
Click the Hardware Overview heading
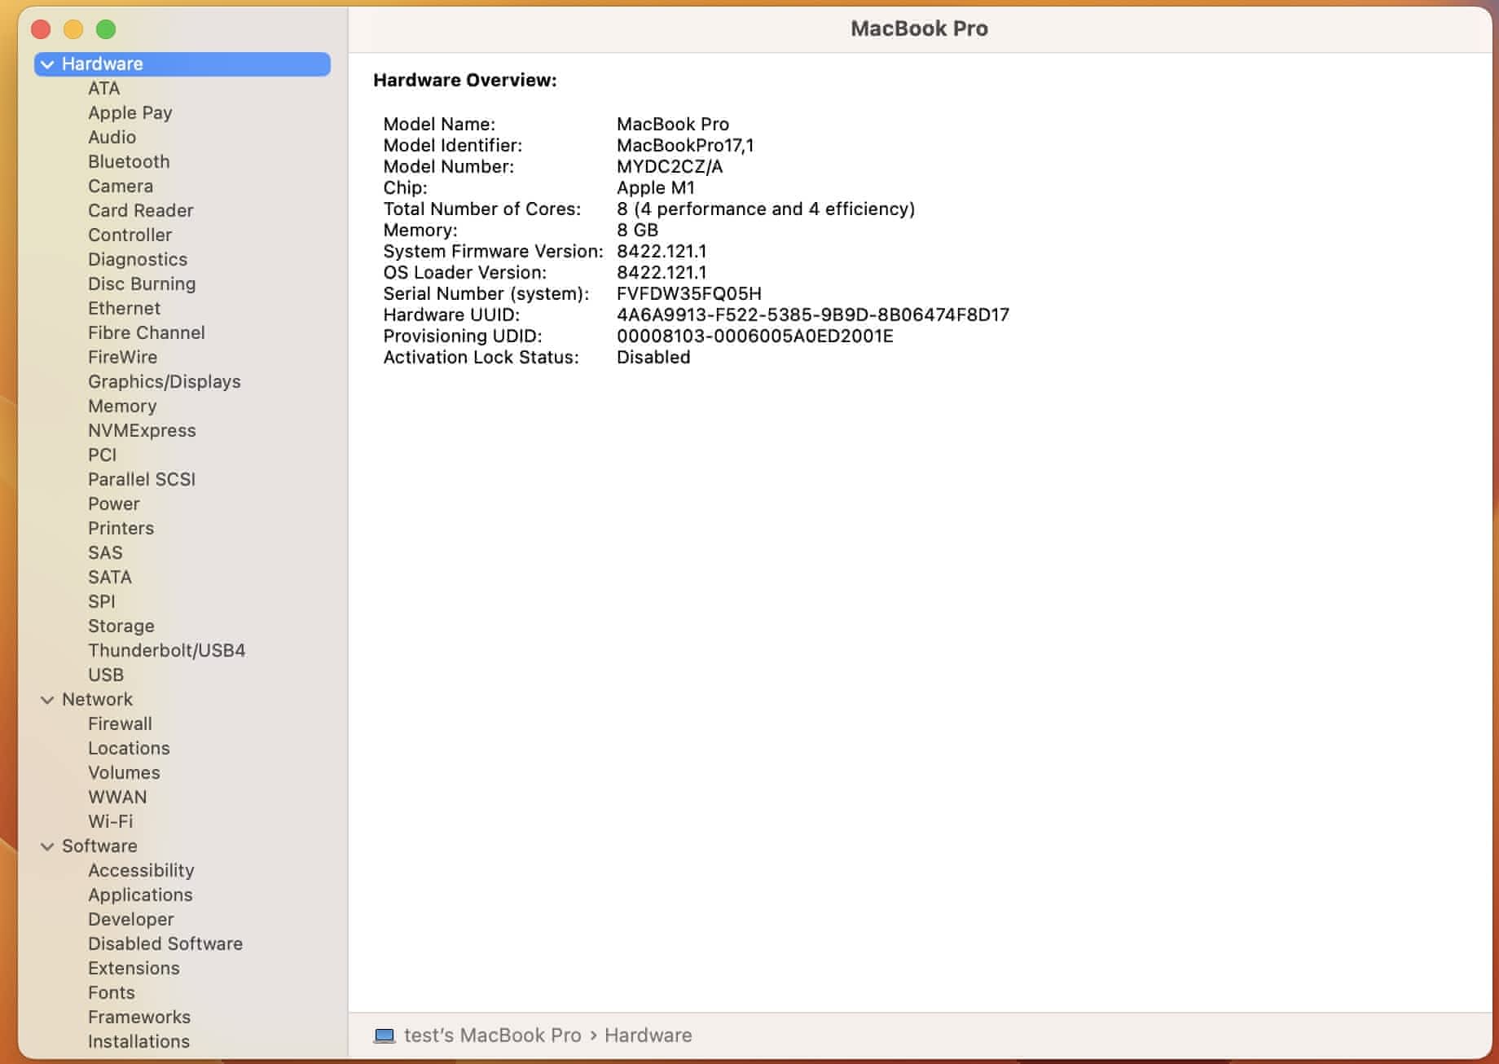[x=465, y=80]
